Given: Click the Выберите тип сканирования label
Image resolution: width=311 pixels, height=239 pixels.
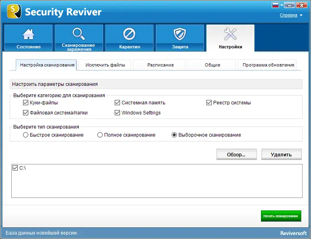Looking at the screenshot, I should [x=46, y=127].
